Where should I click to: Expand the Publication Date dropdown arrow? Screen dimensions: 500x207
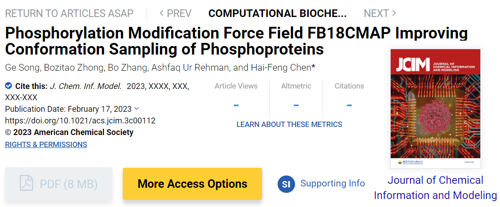(137, 109)
